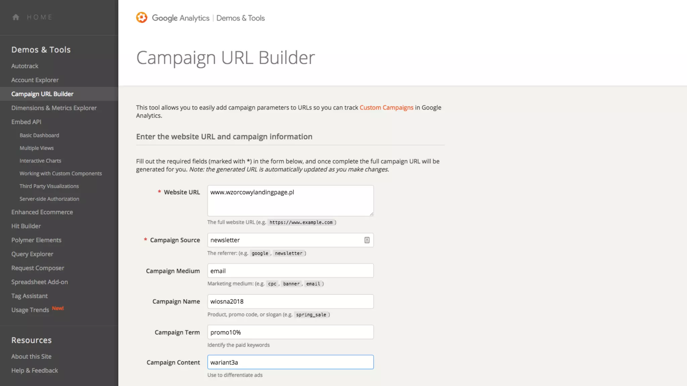Click the Demos & Tools header link
Viewport: 687px width, 386px height.
[241, 18]
